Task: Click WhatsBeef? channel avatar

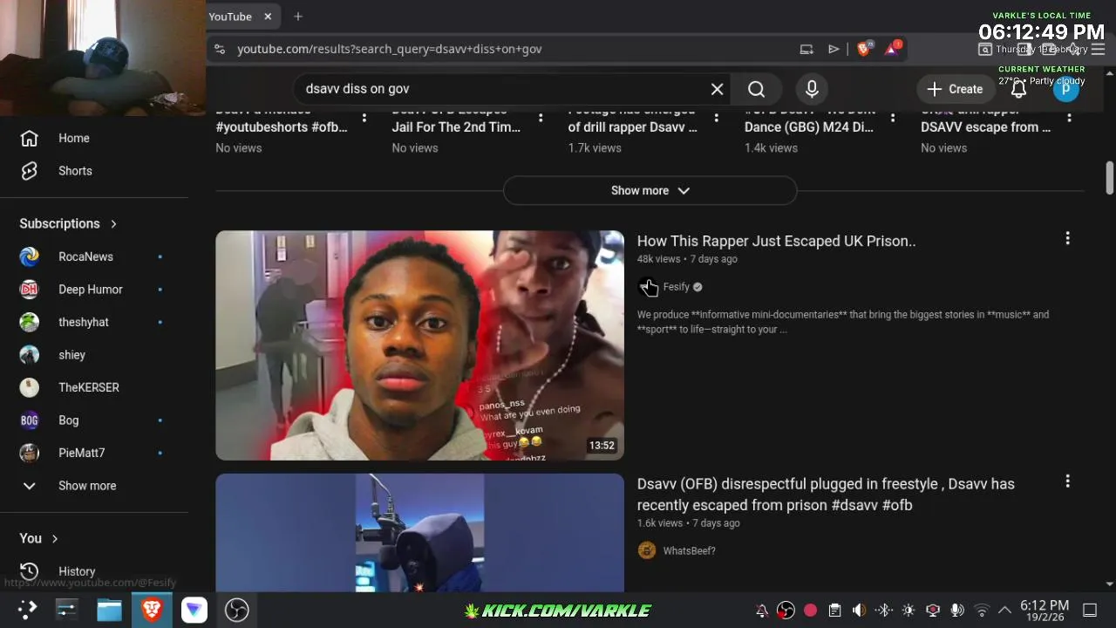Action: pos(646,550)
